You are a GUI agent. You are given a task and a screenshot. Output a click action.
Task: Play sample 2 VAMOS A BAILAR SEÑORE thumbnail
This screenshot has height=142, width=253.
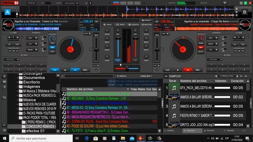(174, 97)
